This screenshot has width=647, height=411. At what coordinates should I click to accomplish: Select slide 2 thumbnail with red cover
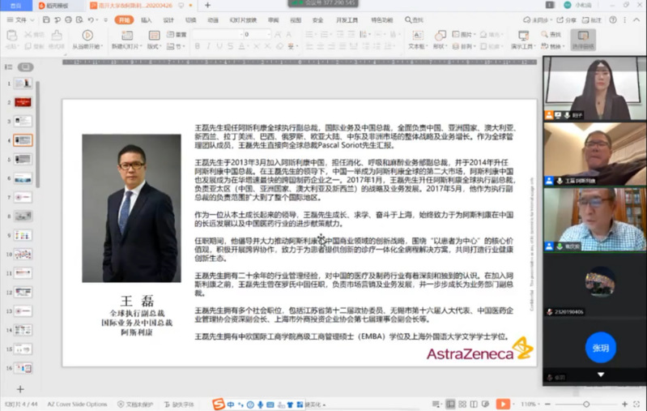coord(23,102)
